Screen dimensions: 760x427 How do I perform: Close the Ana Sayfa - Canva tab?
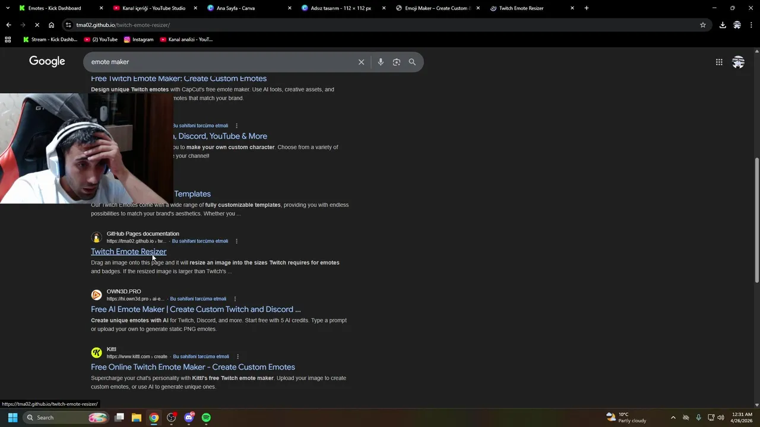point(290,8)
